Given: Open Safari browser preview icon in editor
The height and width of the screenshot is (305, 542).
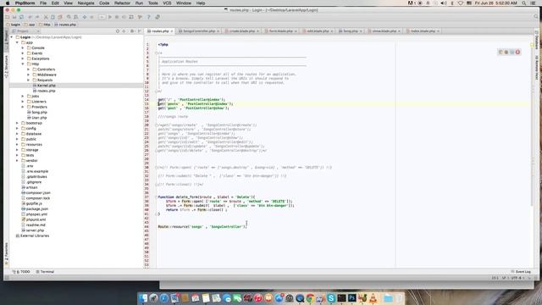Looking at the screenshot, I should click(x=512, y=53).
